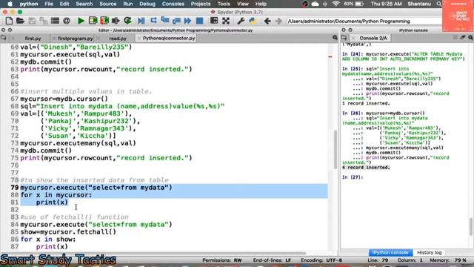Open the Search menu
474x267 pixels.
pos(84,4)
